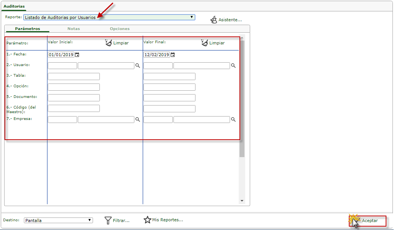Focus the initial Documento field
The width and height of the screenshot is (394, 230).
[x=74, y=98]
